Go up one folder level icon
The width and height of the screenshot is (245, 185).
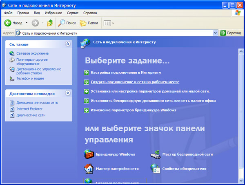pyautogui.click(x=50, y=23)
